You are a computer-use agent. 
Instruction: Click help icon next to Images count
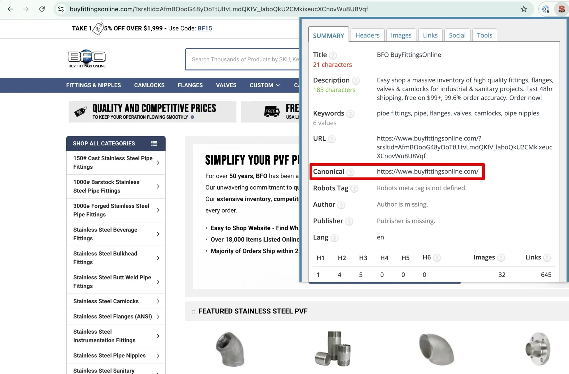pos(501,258)
